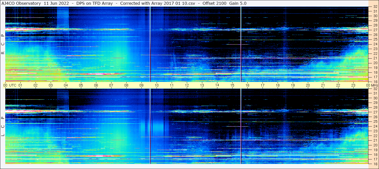The width and height of the screenshot is (379, 169).
Task: Click the RCP panel label on left
Action: (x=3, y=44)
